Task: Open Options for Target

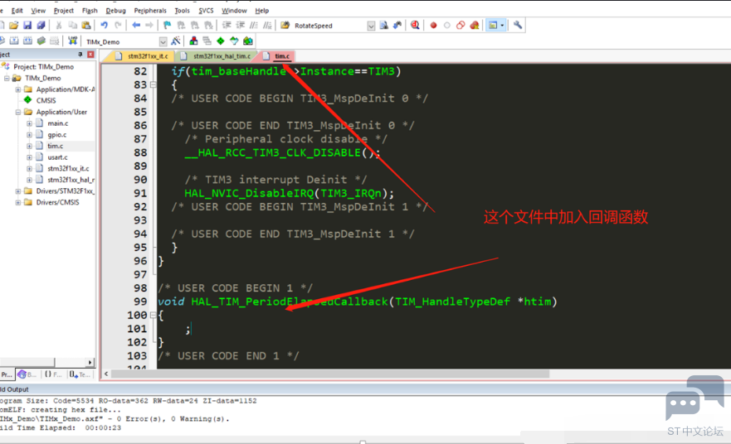Action: pos(176,41)
